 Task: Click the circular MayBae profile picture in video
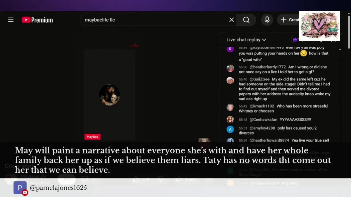pos(109,95)
